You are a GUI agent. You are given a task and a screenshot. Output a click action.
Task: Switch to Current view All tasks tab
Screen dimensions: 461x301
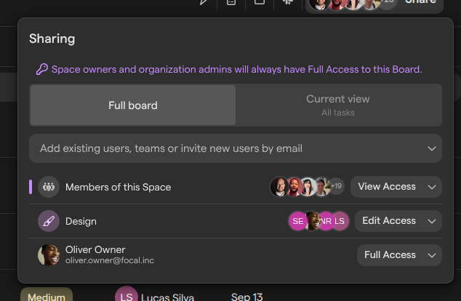[338, 105]
